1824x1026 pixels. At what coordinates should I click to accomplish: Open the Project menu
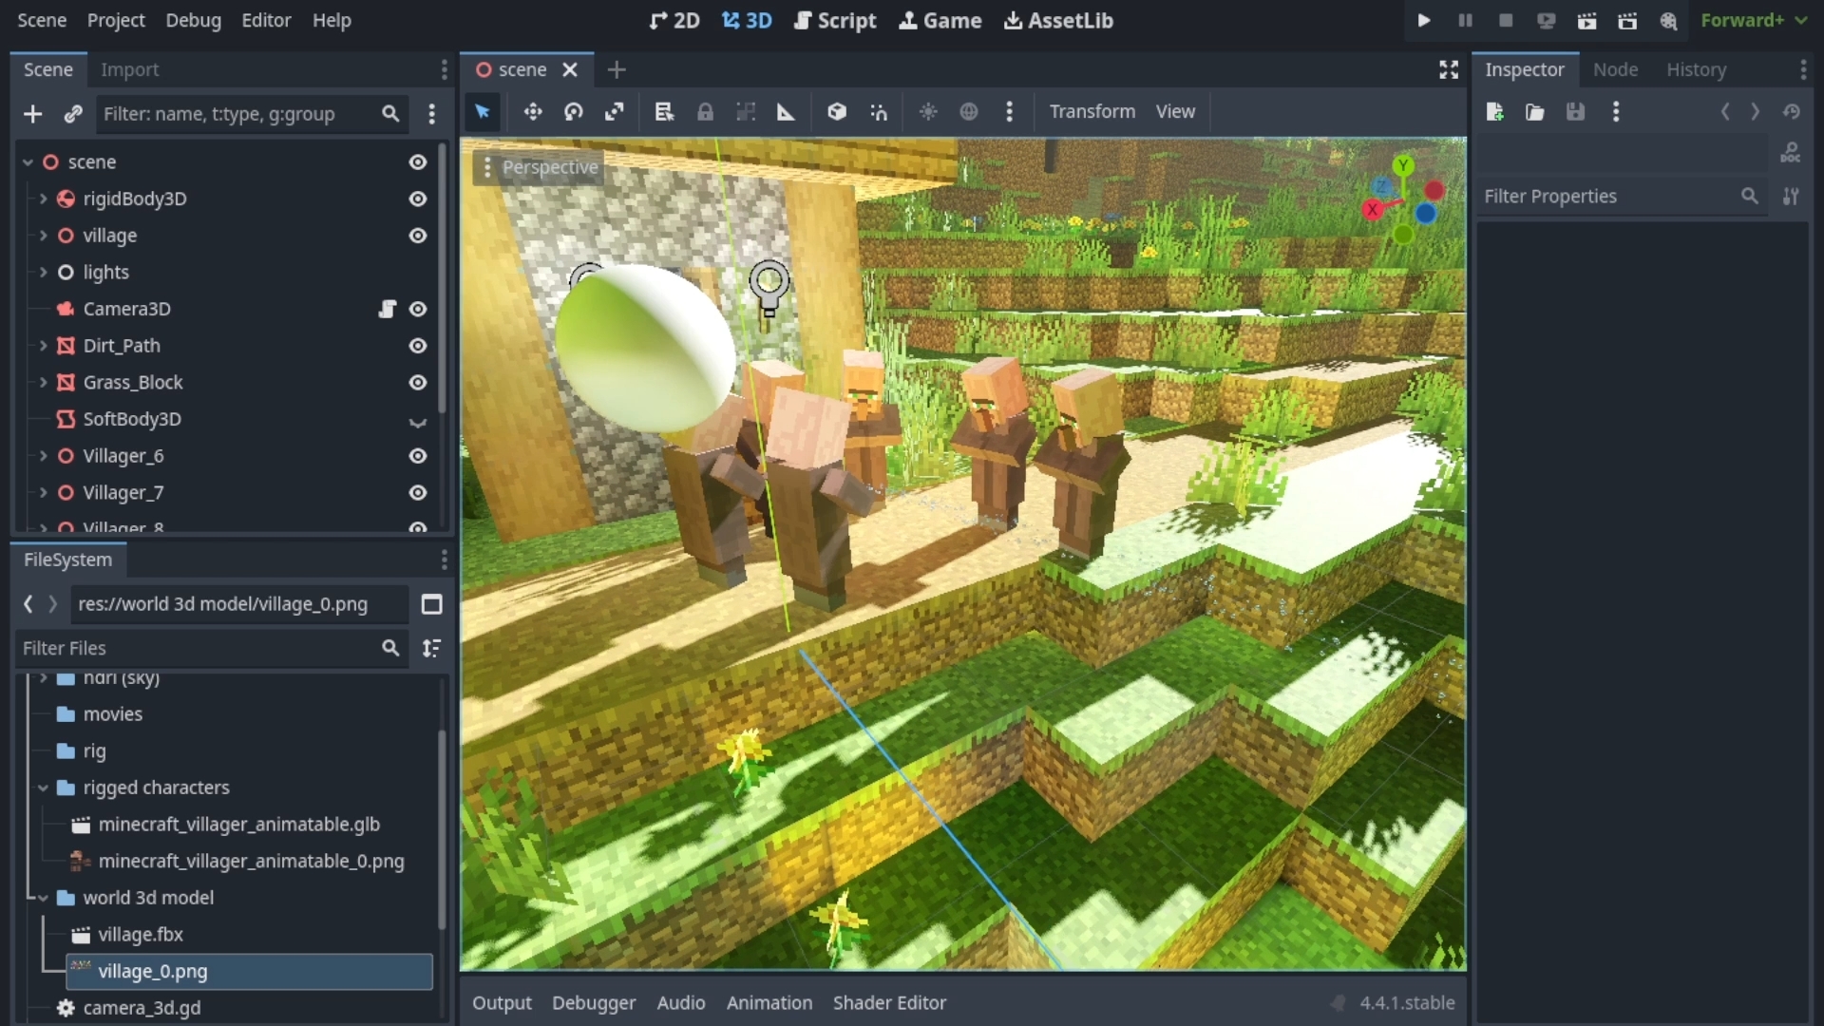(x=116, y=20)
